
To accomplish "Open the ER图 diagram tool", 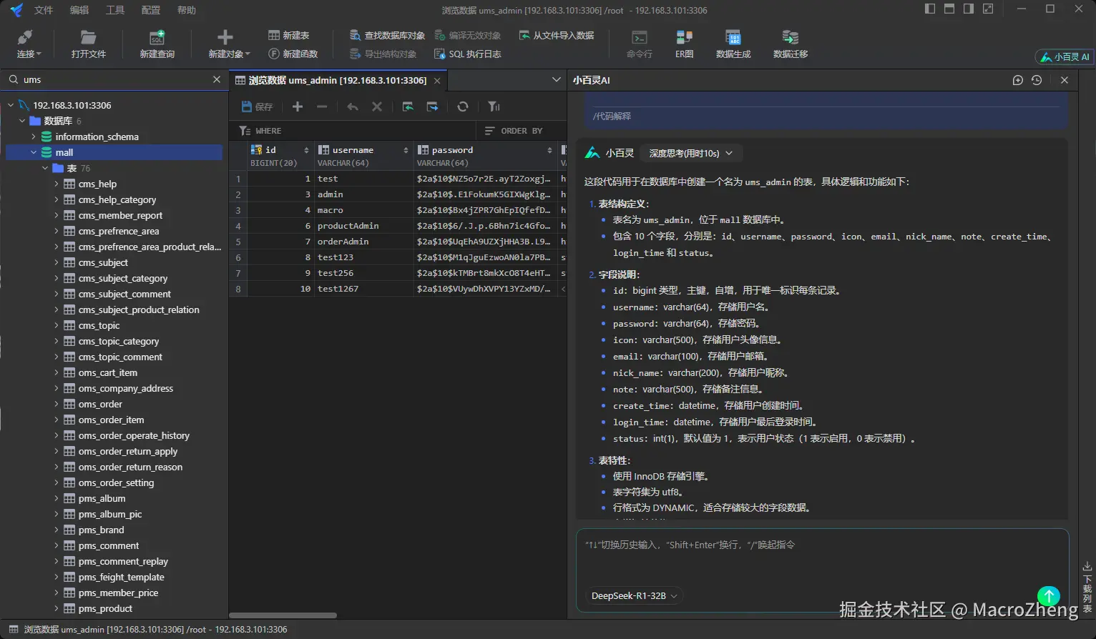I will pos(684,44).
